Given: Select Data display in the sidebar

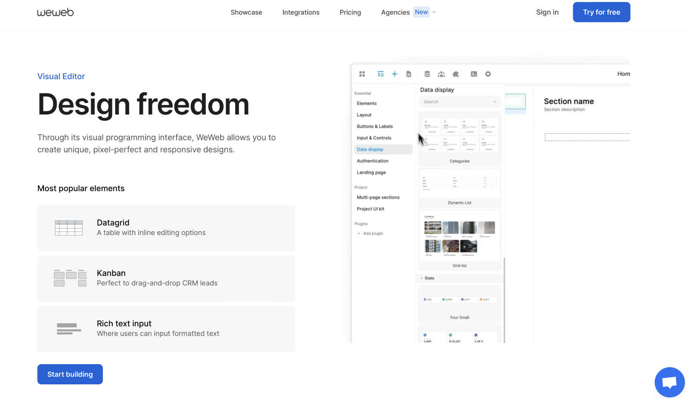Looking at the screenshot, I should [383, 149].
